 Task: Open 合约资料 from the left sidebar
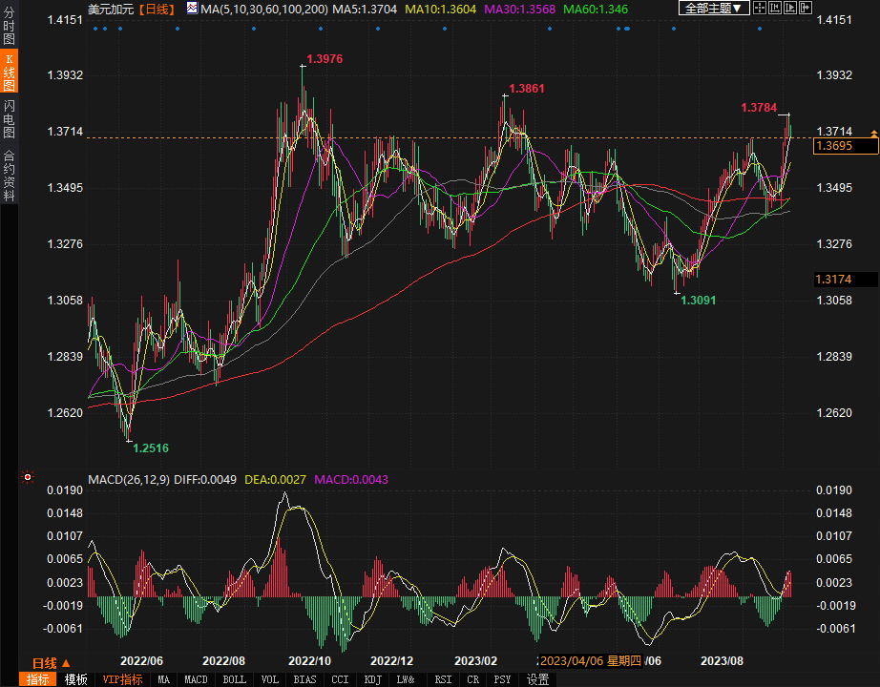[x=9, y=176]
